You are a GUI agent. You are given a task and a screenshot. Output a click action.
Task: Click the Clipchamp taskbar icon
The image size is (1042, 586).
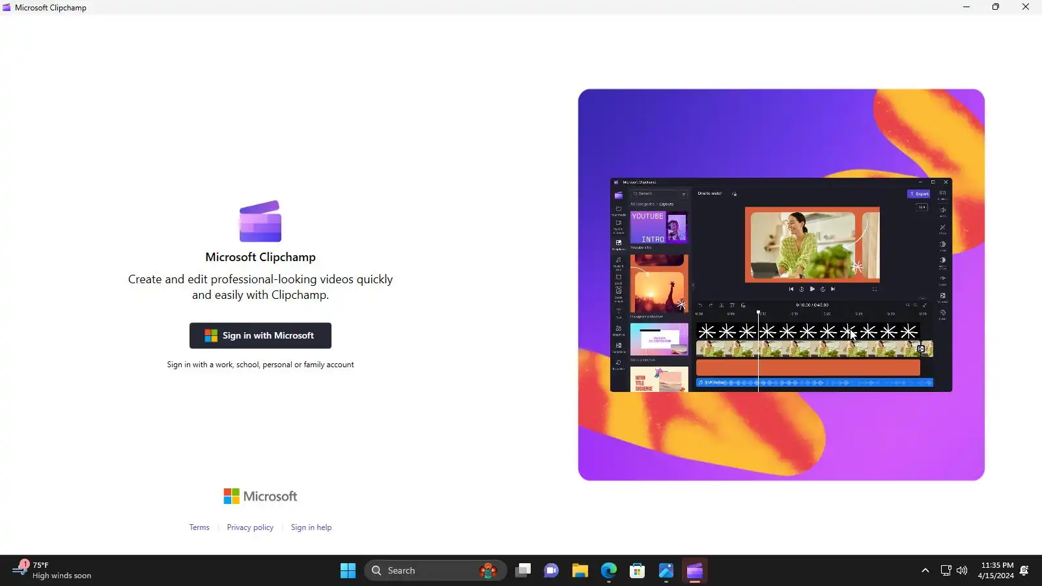(x=695, y=570)
